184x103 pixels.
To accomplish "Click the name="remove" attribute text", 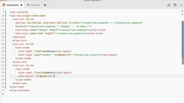I will pyautogui.click(x=39, y=30).
